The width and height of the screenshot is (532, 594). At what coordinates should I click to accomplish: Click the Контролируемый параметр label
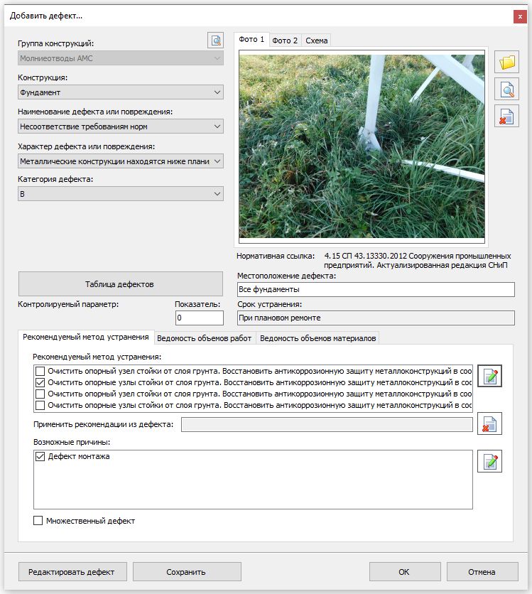(x=68, y=304)
